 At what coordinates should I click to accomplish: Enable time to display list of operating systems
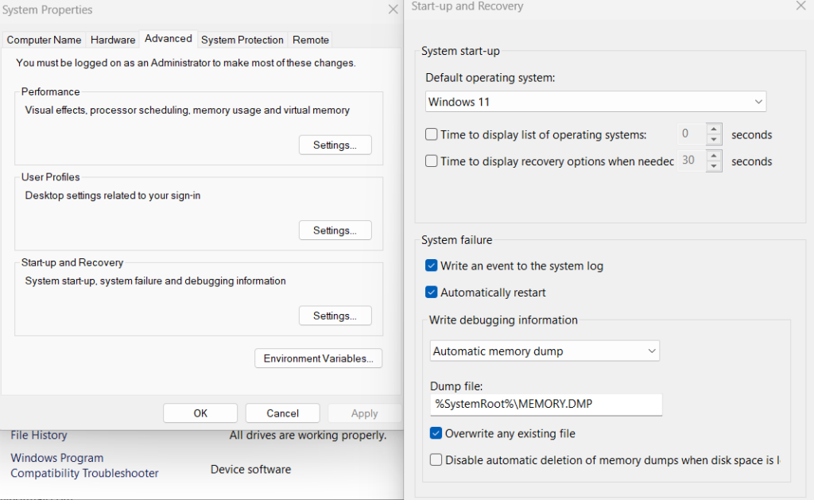point(431,134)
